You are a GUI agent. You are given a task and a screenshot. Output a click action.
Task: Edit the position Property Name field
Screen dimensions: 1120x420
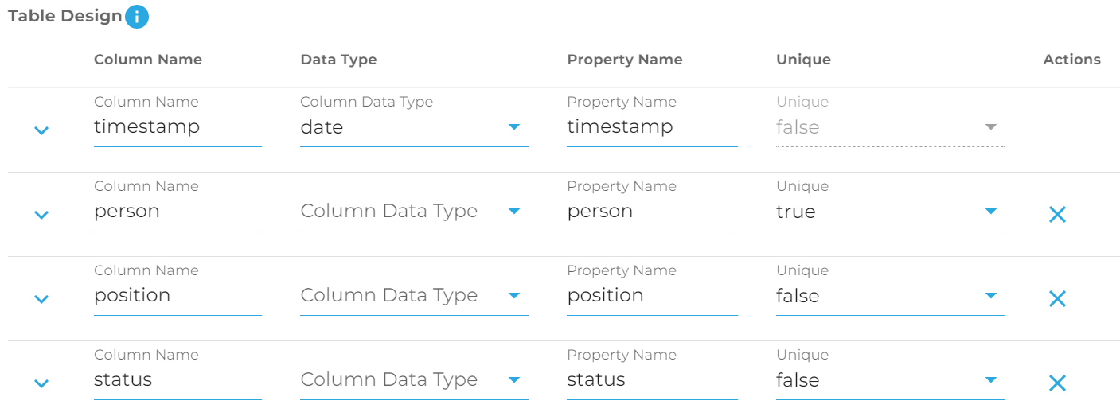point(651,296)
